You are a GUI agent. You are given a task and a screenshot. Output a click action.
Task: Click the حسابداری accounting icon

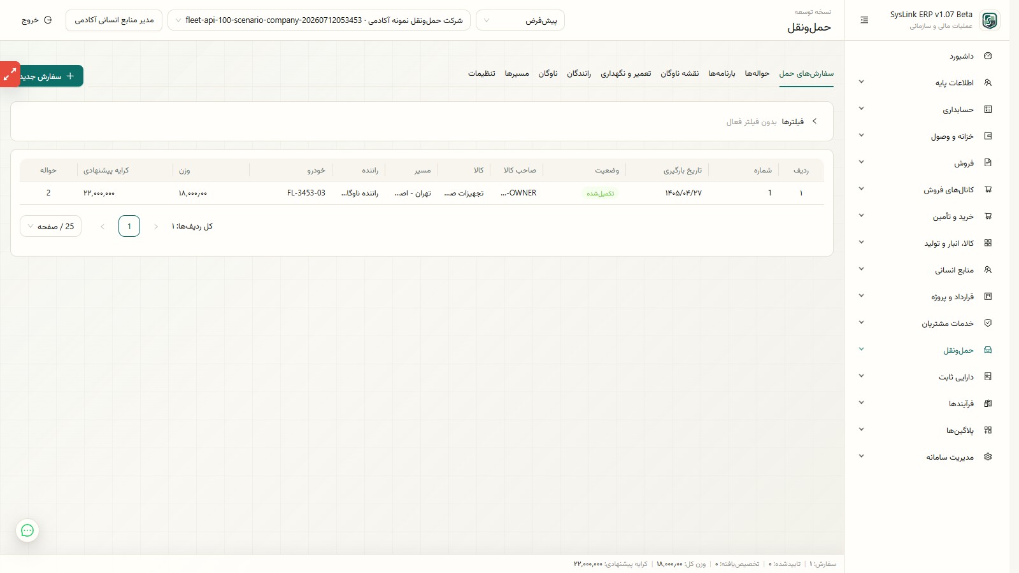click(988, 110)
